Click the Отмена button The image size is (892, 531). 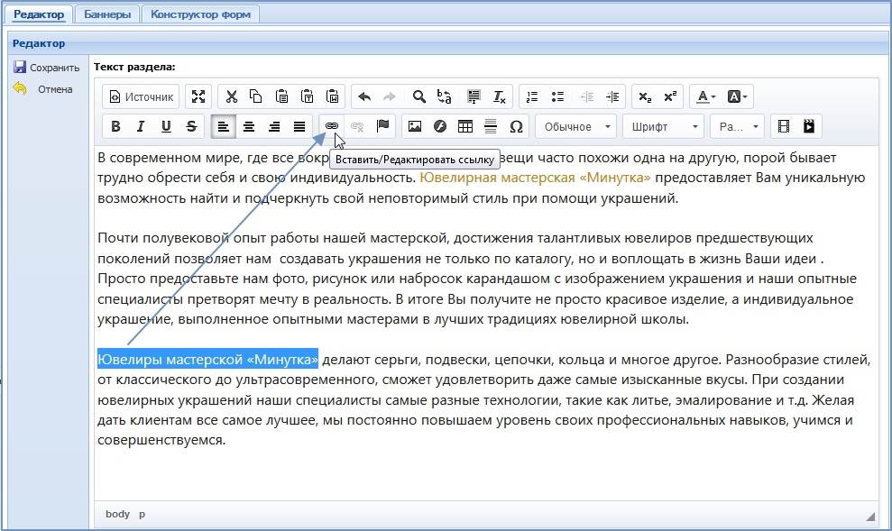(45, 89)
